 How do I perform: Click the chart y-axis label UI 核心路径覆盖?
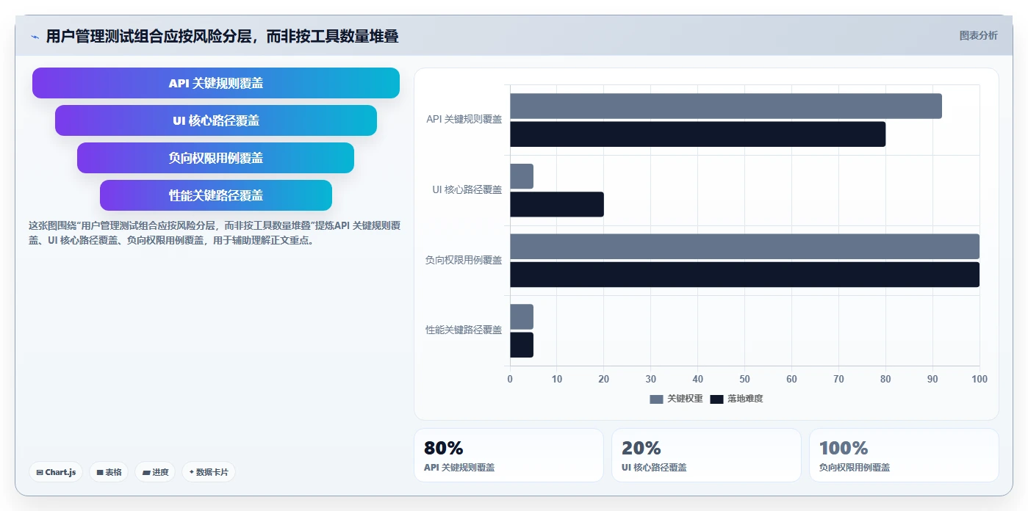[467, 189]
